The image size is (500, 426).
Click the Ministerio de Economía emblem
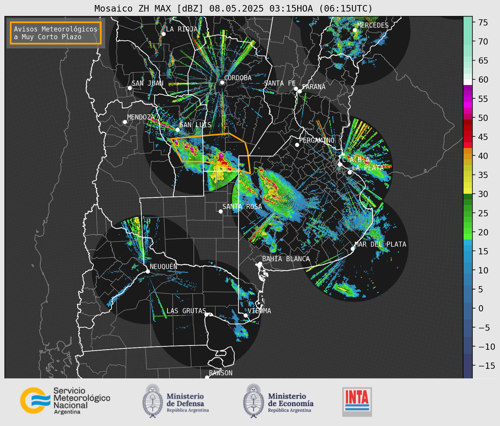click(x=253, y=401)
